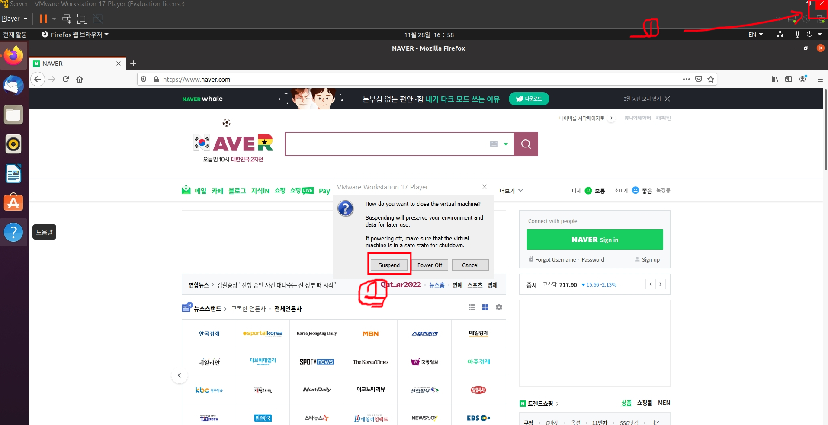Open the Player menu dropdown
The height and width of the screenshot is (425, 828).
(x=15, y=19)
